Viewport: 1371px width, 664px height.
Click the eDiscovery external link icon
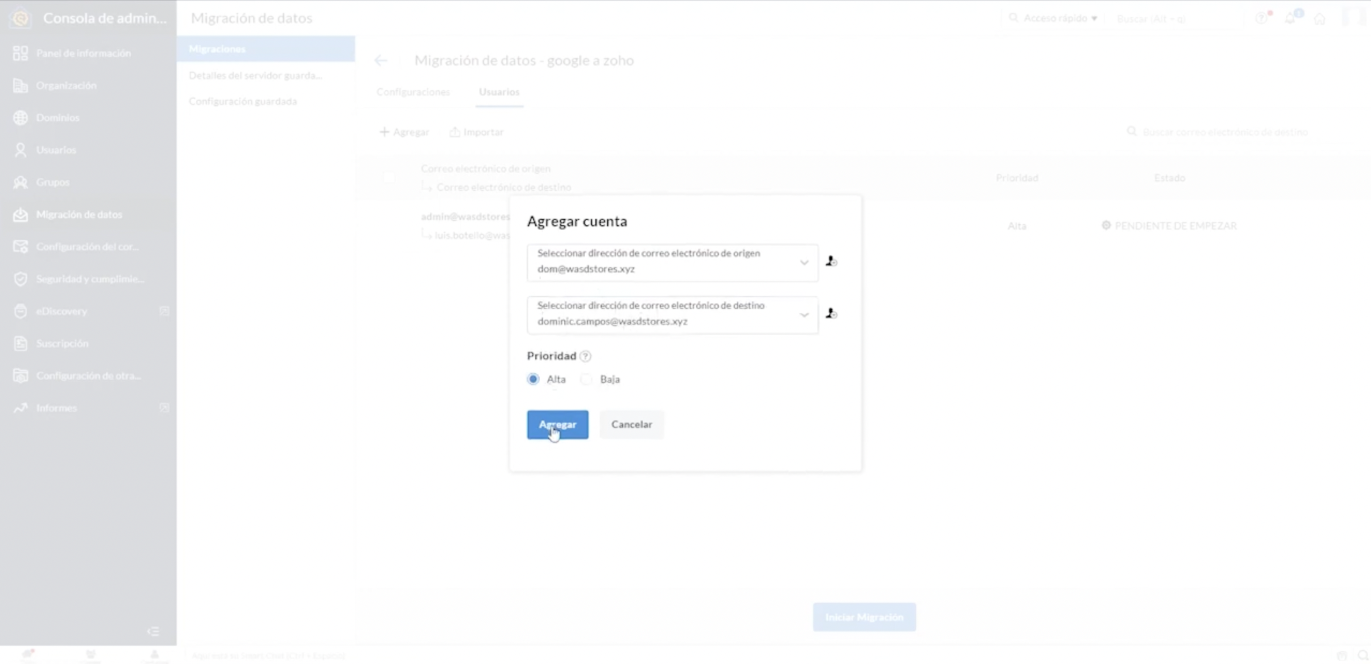point(164,311)
